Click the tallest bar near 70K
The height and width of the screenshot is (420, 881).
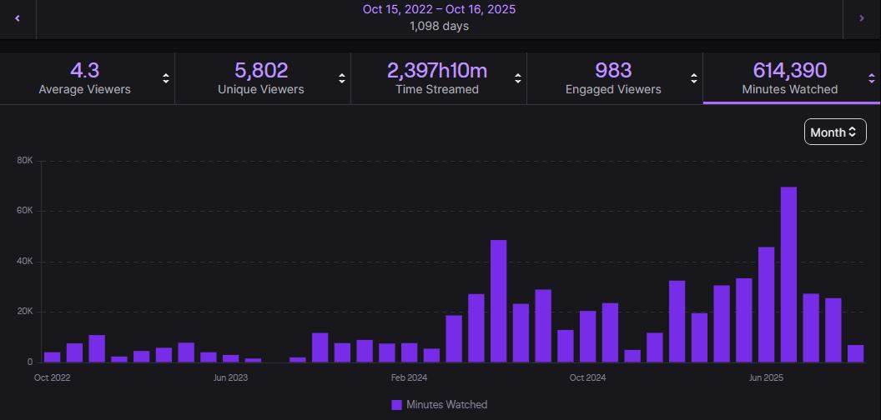(788, 274)
